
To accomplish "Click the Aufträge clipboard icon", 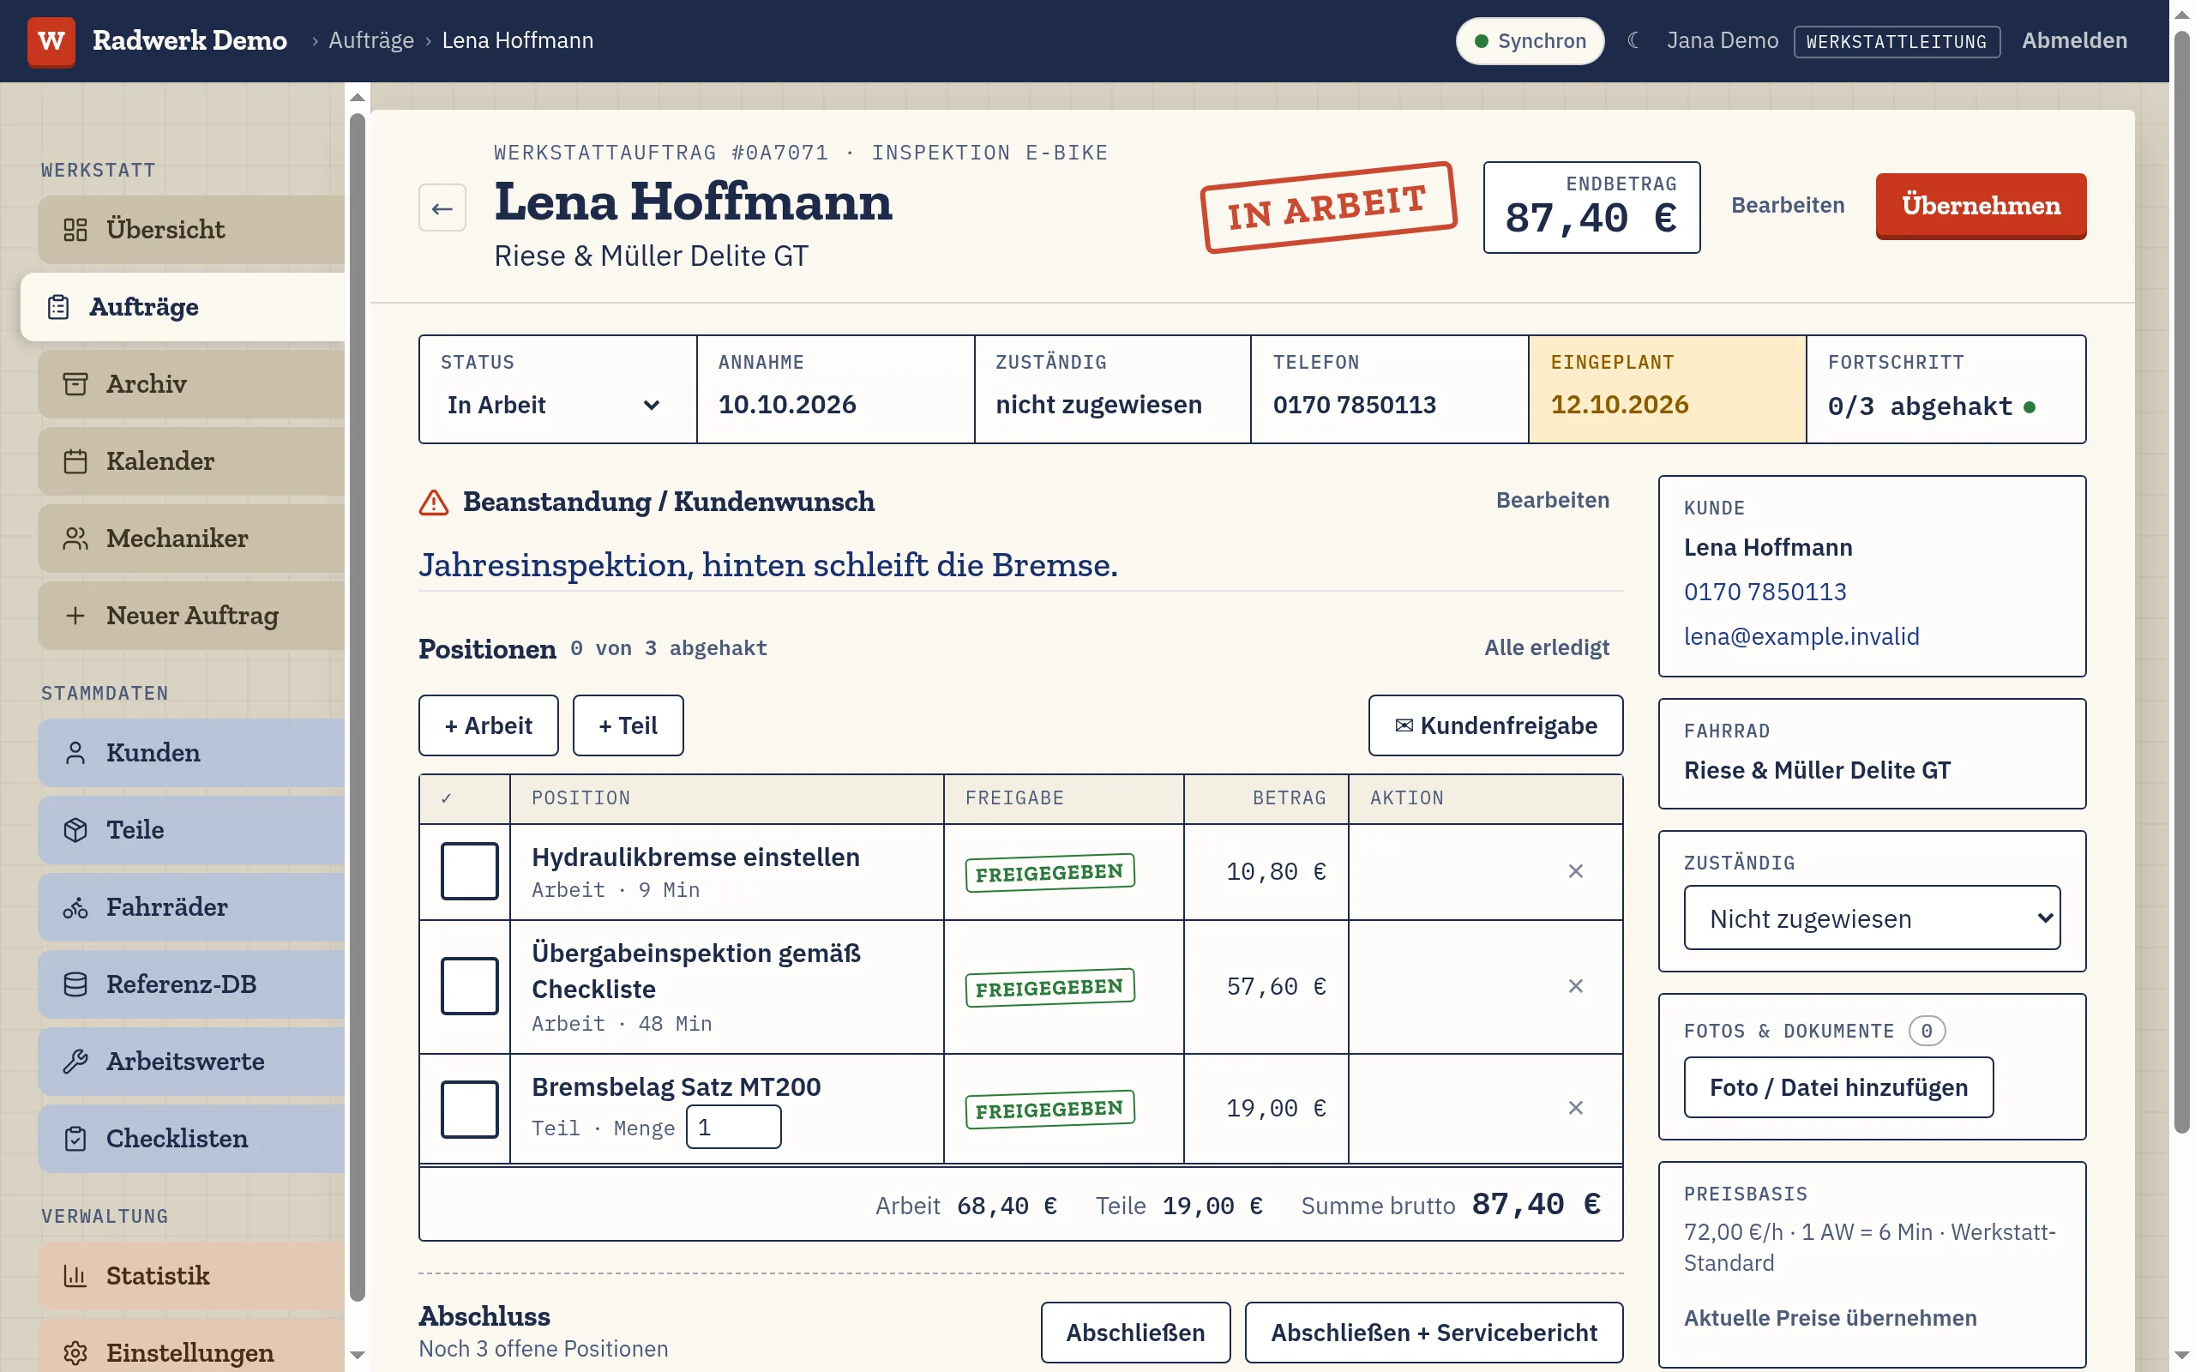I will point(58,308).
